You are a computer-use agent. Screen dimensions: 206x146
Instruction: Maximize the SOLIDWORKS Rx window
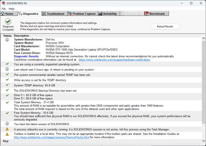191,3
